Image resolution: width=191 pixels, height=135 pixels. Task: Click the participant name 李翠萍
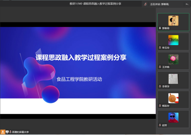[166, 87]
